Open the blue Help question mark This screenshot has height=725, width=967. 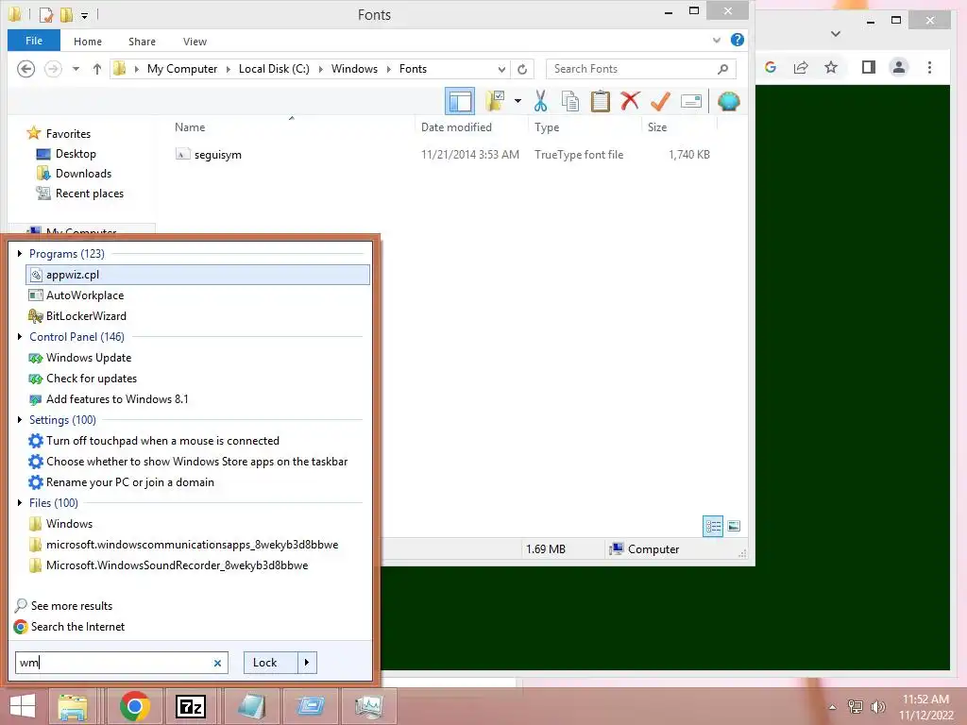(737, 40)
